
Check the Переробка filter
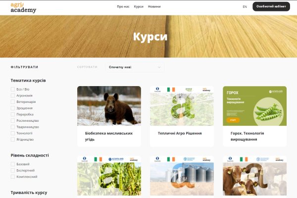[x=13, y=114]
